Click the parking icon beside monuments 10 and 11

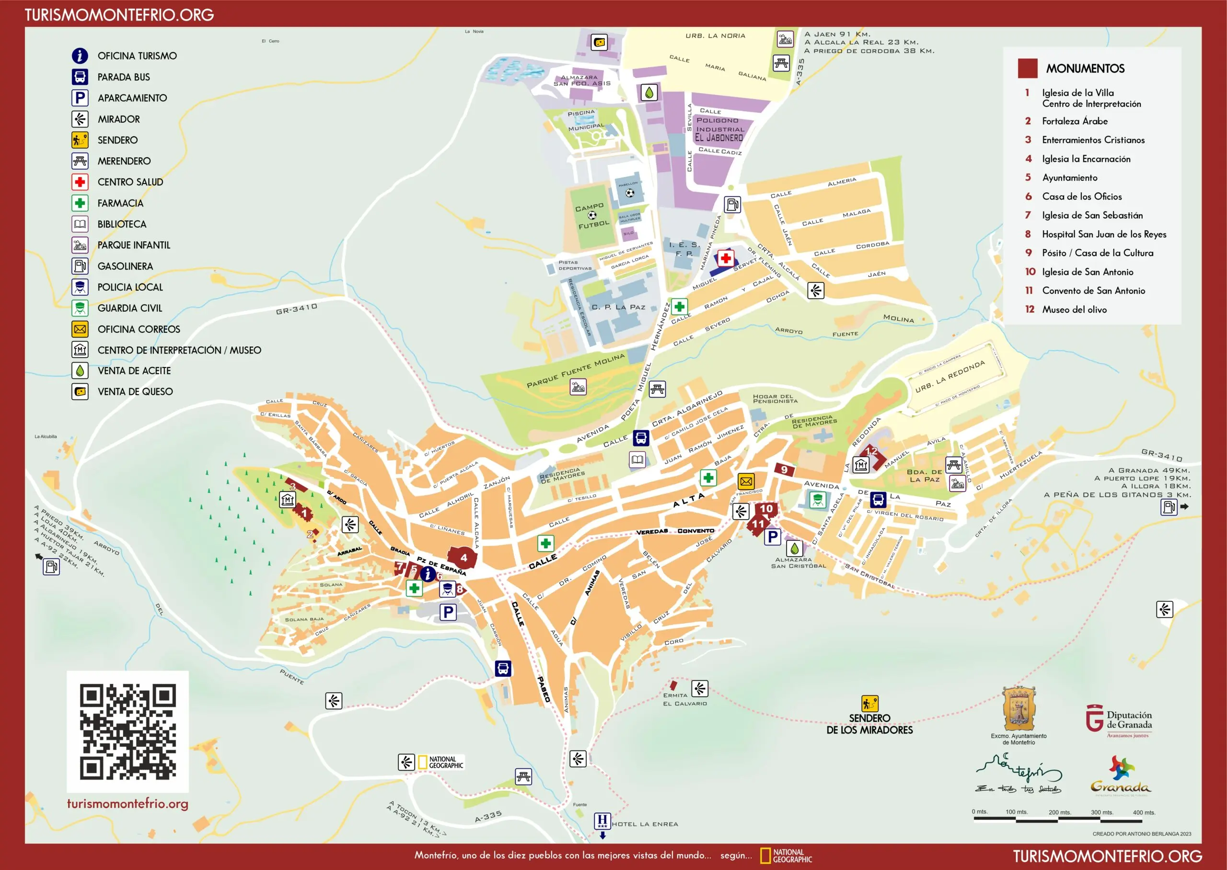click(x=772, y=536)
